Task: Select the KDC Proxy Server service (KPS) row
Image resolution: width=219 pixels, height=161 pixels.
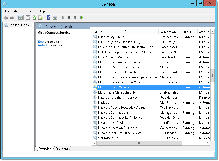Action: 151,42
